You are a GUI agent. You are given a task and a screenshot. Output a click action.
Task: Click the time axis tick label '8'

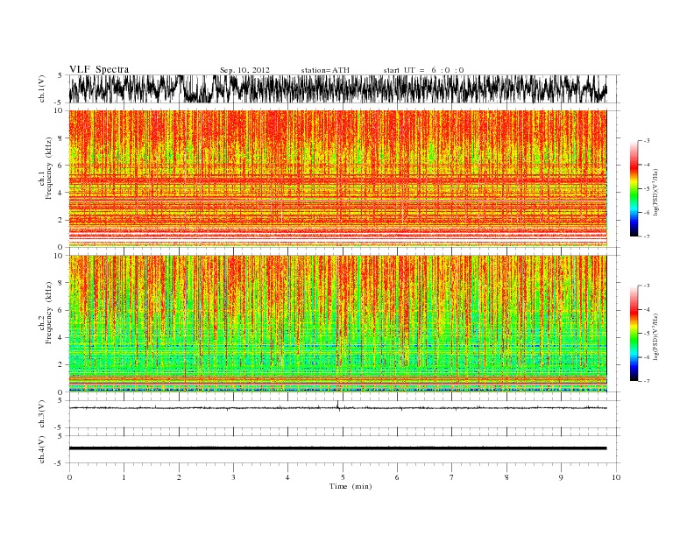[x=506, y=477]
